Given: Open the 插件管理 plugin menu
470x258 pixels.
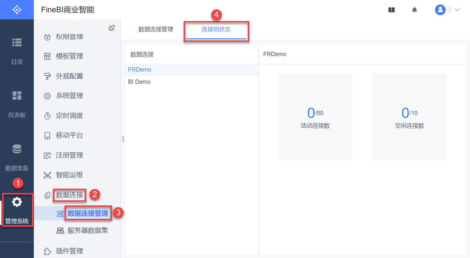Looking at the screenshot, I should pos(70,251).
